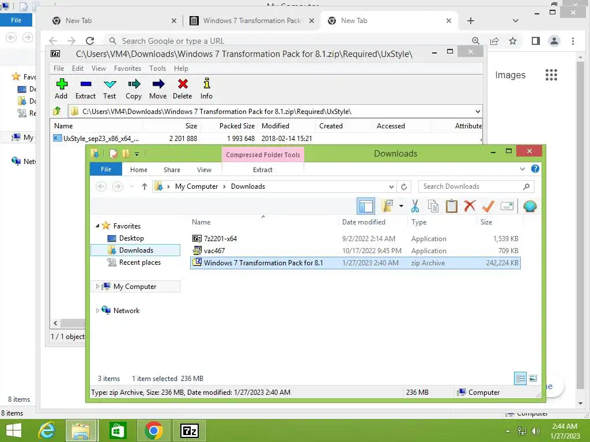Click the clipboard Paste icon in Downloads
This screenshot has height=442, width=590.
coord(452,206)
